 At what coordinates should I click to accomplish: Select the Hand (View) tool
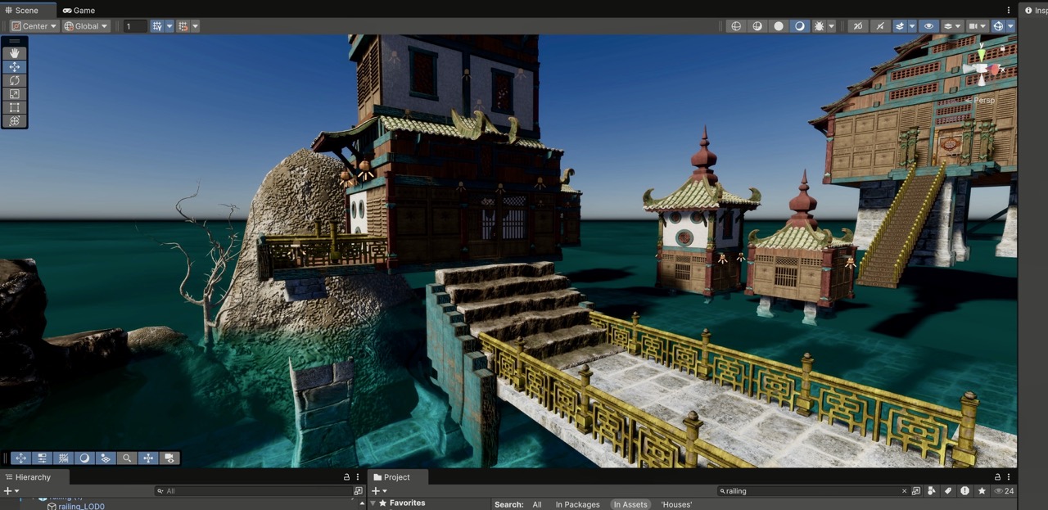(14, 53)
